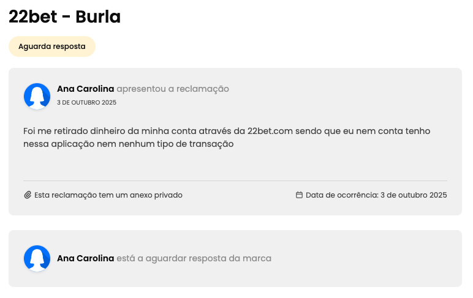Select Ana Carolina's name in the awaiting response card
This screenshot has width=473, height=298.
click(x=85, y=258)
